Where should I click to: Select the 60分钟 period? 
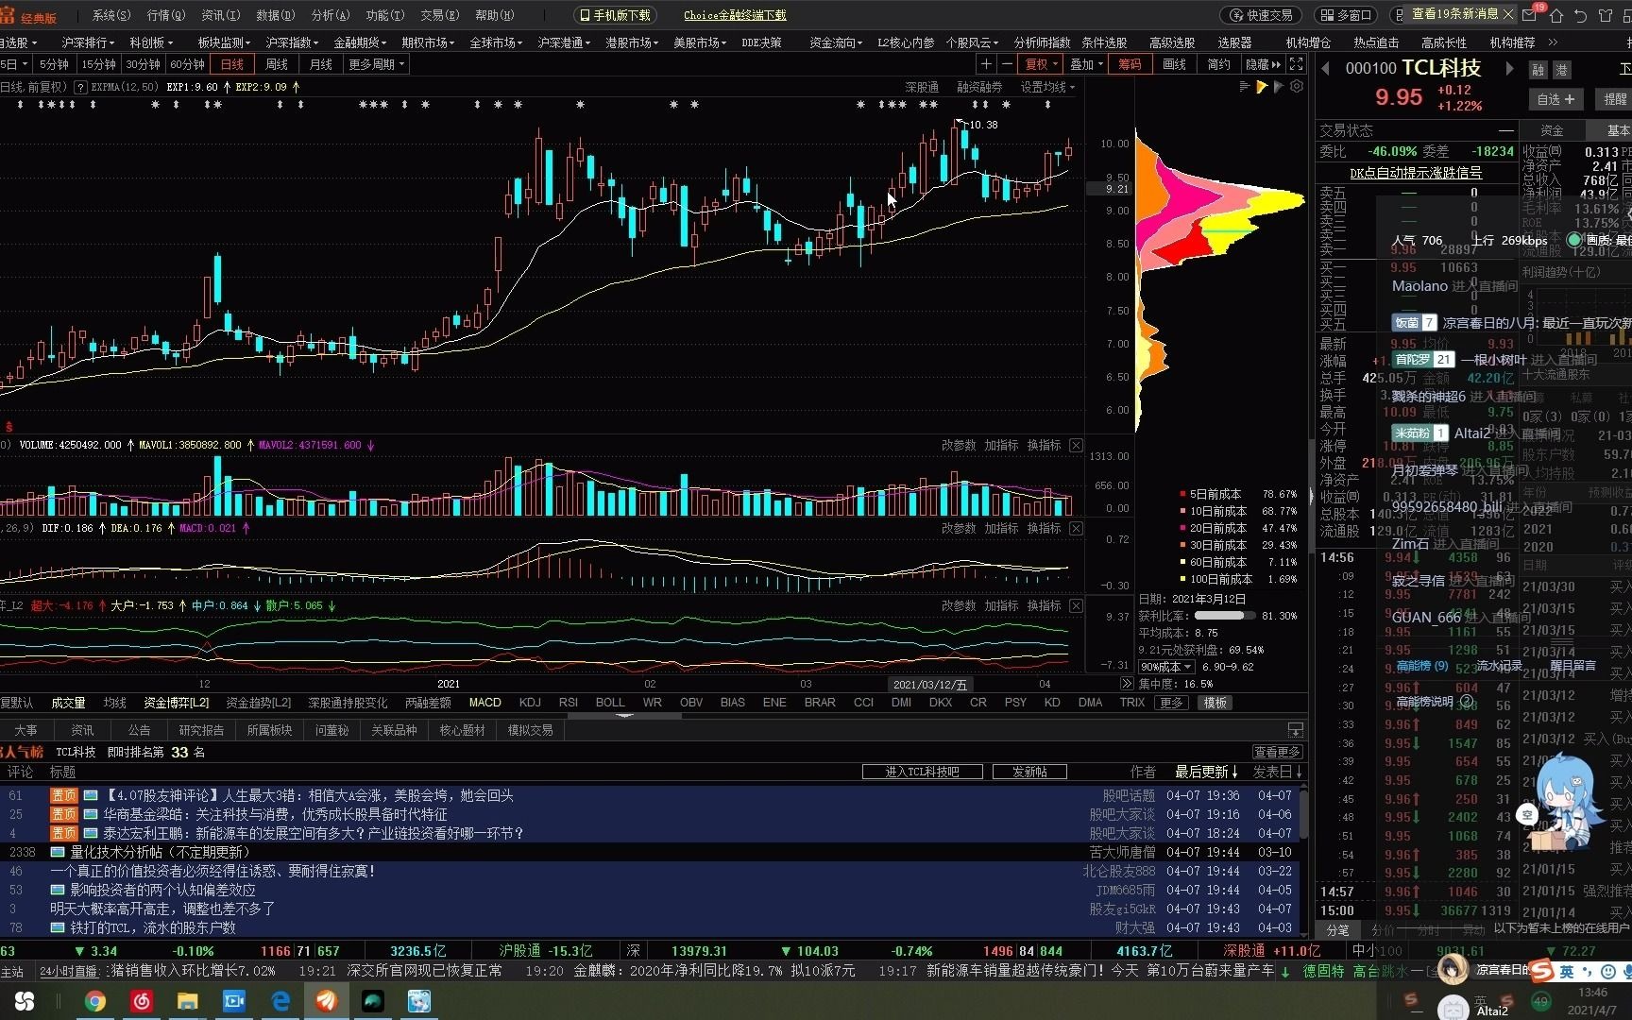coord(187,64)
